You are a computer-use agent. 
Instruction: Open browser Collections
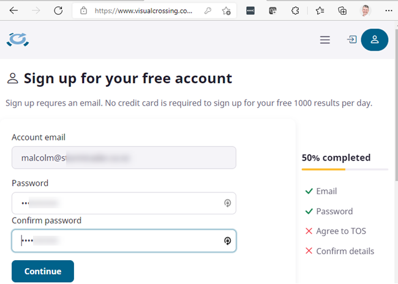coord(342,11)
